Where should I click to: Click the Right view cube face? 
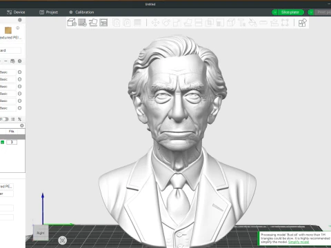click(41, 233)
